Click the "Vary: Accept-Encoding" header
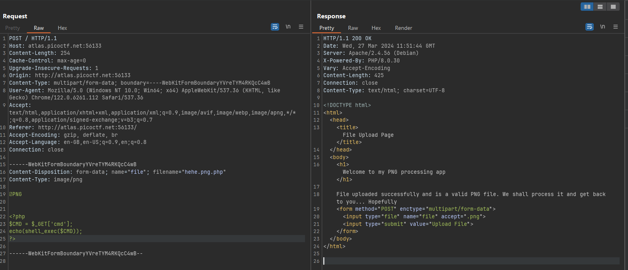 pyautogui.click(x=357, y=68)
